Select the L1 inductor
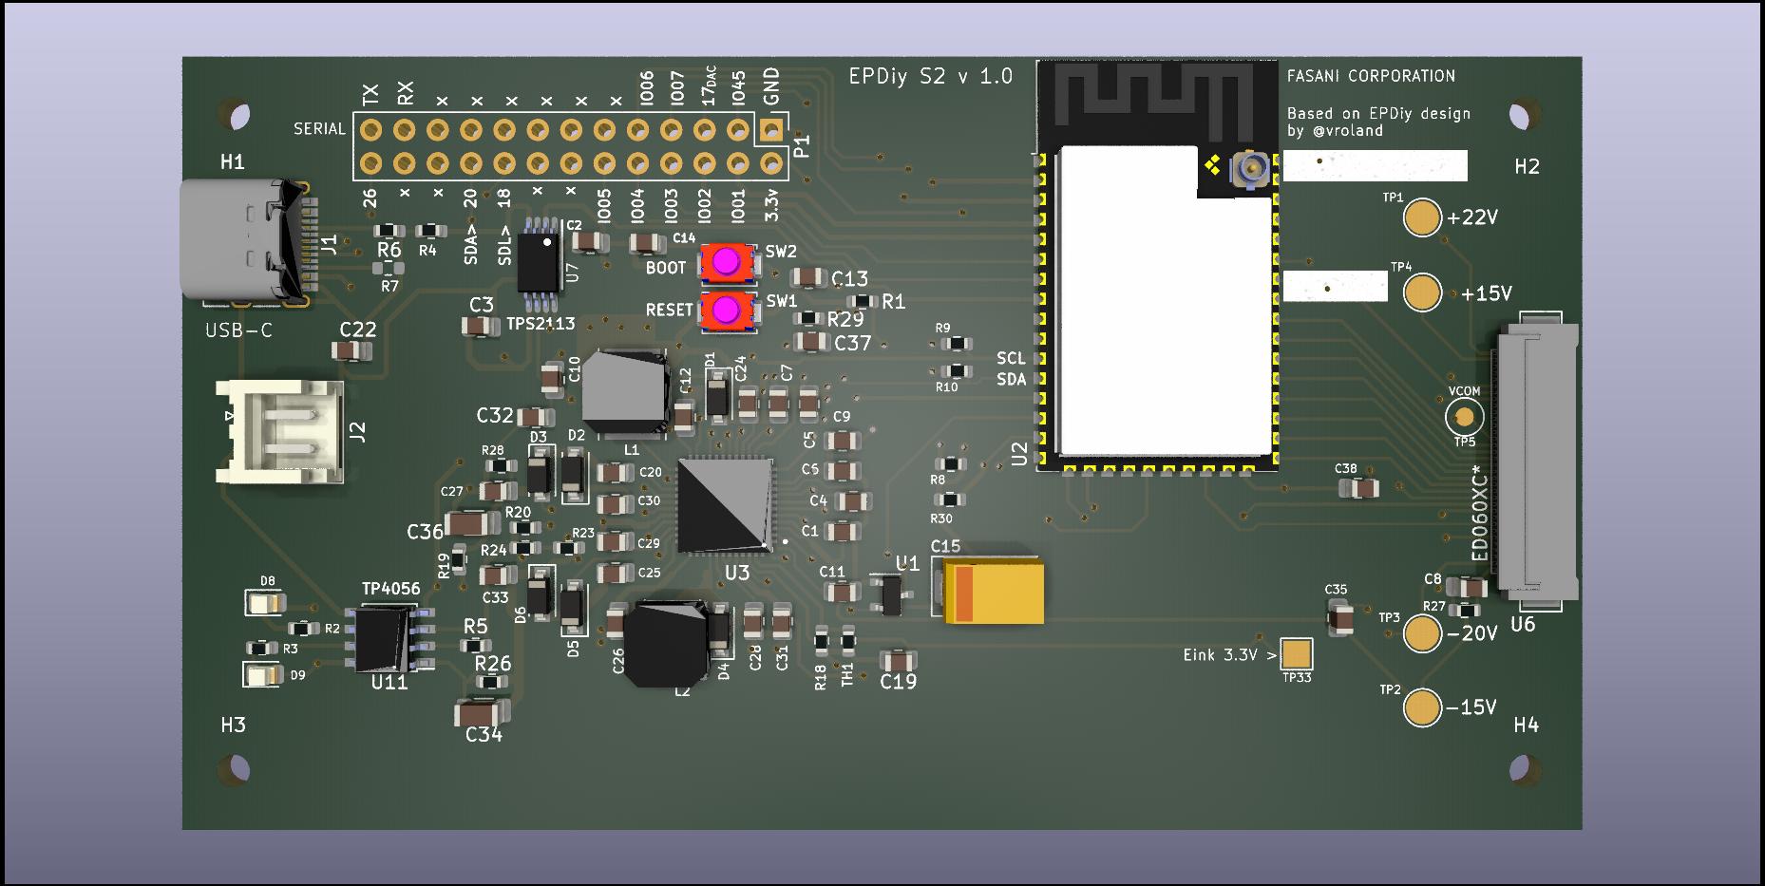This screenshot has width=1765, height=886. (x=623, y=391)
